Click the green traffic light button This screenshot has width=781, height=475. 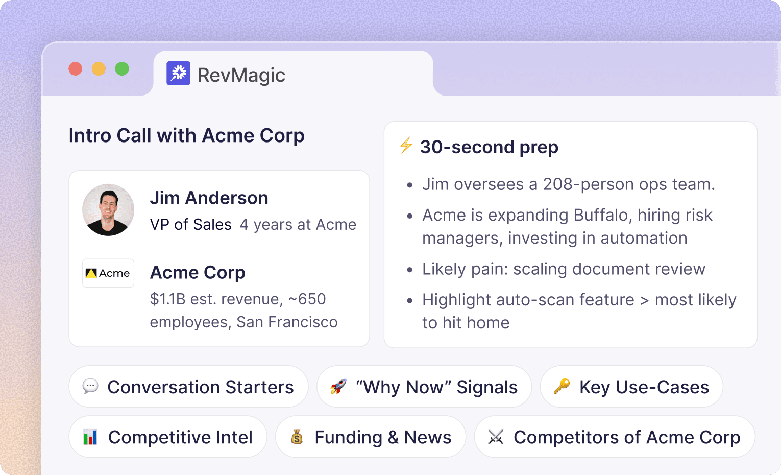pyautogui.click(x=122, y=68)
